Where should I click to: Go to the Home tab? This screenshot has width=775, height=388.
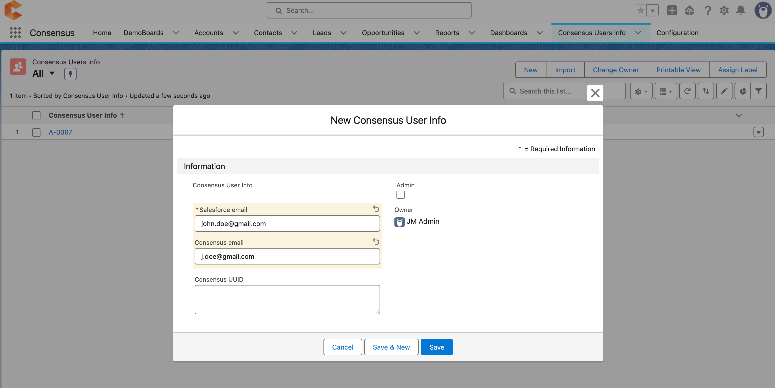click(x=102, y=33)
